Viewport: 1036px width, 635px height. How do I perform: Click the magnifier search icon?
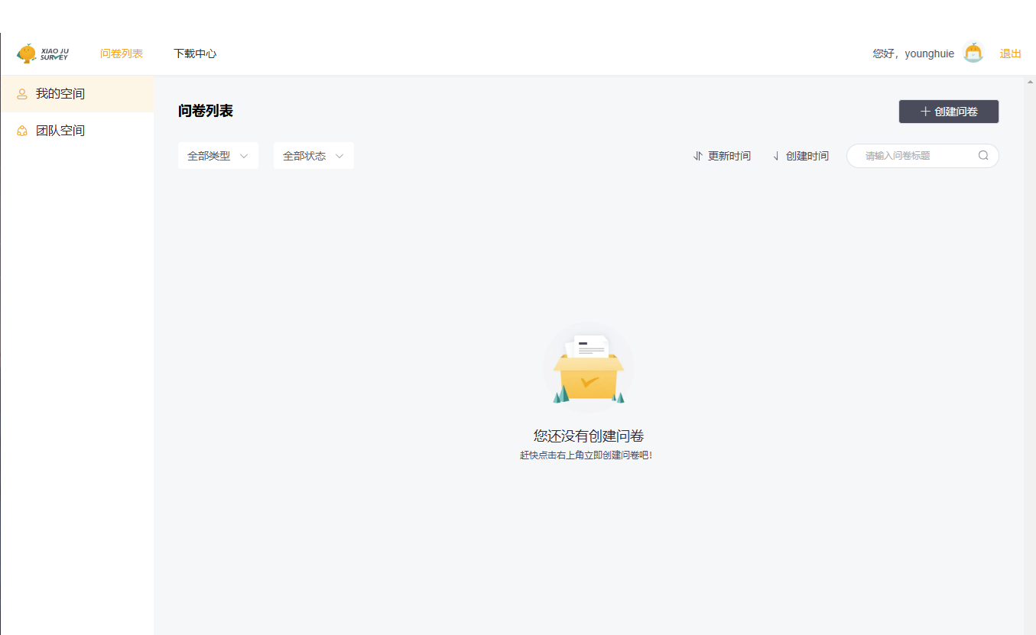click(983, 156)
